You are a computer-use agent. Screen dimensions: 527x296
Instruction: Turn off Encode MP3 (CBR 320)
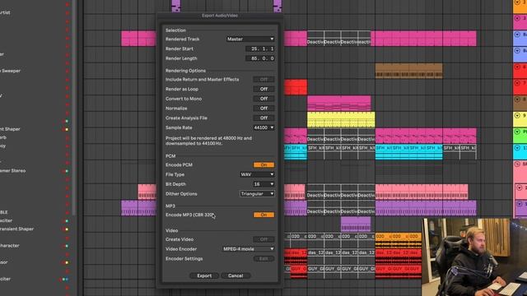(x=263, y=215)
